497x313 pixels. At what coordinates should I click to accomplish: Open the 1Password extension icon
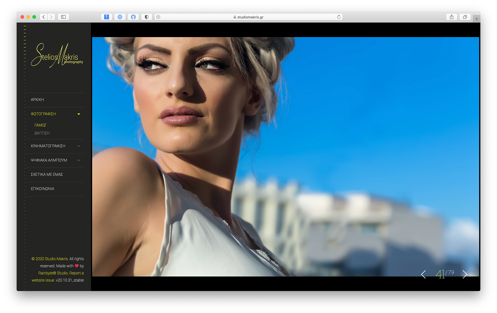pyautogui.click(x=120, y=17)
